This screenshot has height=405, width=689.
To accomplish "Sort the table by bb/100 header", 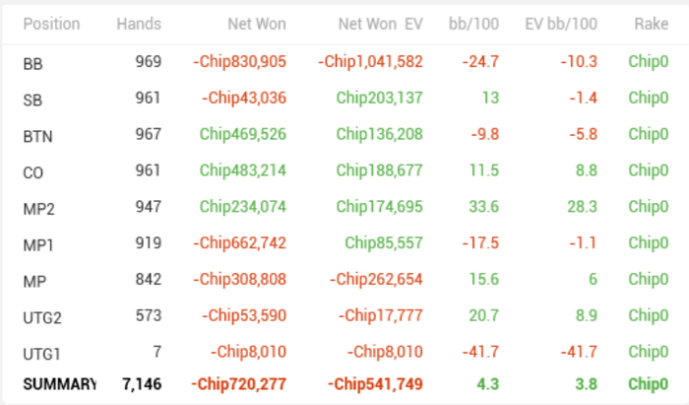I will pos(479,24).
